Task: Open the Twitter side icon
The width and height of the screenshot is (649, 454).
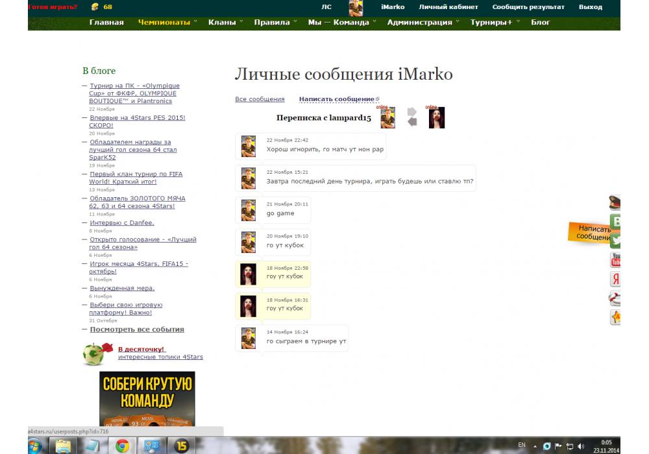Action: coord(615,241)
